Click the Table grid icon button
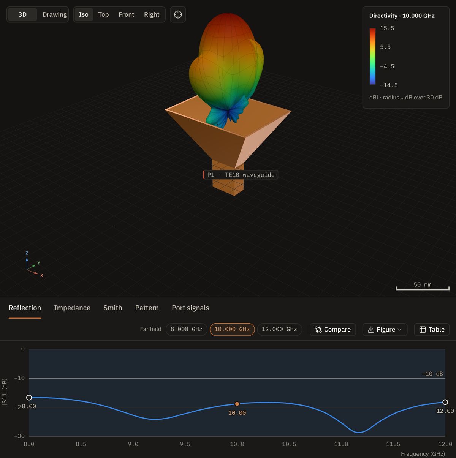Viewport: 456px width, 458px height. (x=432, y=329)
